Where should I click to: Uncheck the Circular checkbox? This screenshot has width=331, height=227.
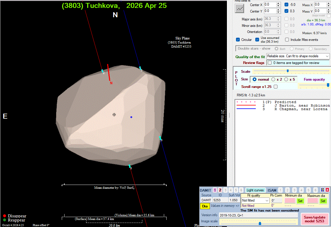238,40
